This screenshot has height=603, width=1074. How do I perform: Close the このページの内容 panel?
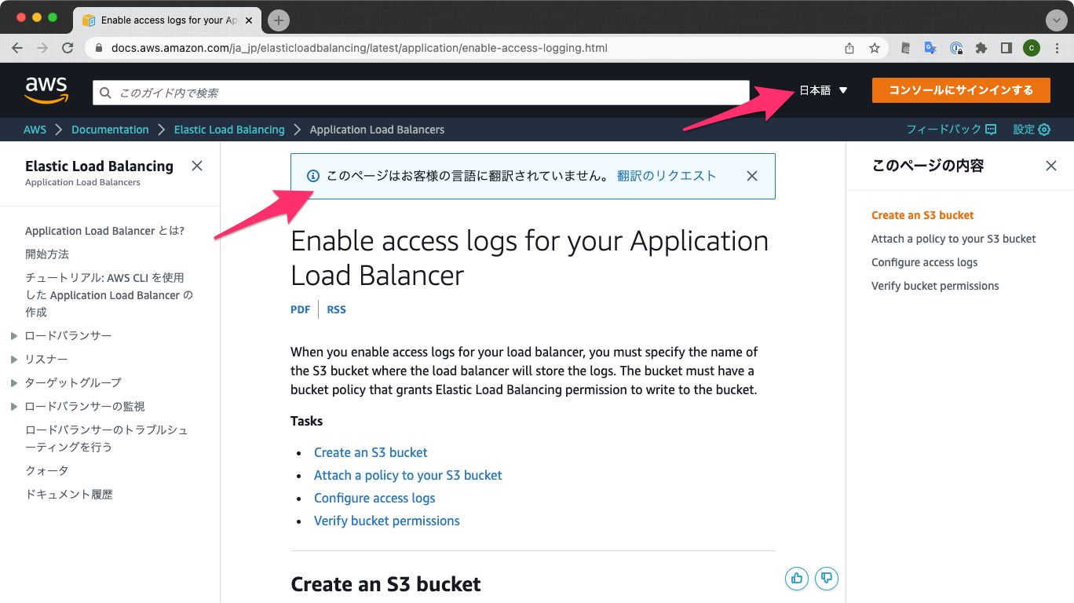pos(1051,166)
